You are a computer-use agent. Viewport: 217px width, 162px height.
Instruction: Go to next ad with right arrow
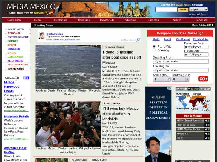pos(28,78)
